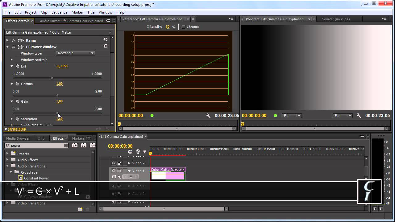Click the power search box in Effects
Viewport: 395px width, 222px height.
pyautogui.click(x=36, y=146)
